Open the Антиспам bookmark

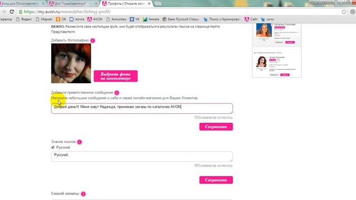116,19
